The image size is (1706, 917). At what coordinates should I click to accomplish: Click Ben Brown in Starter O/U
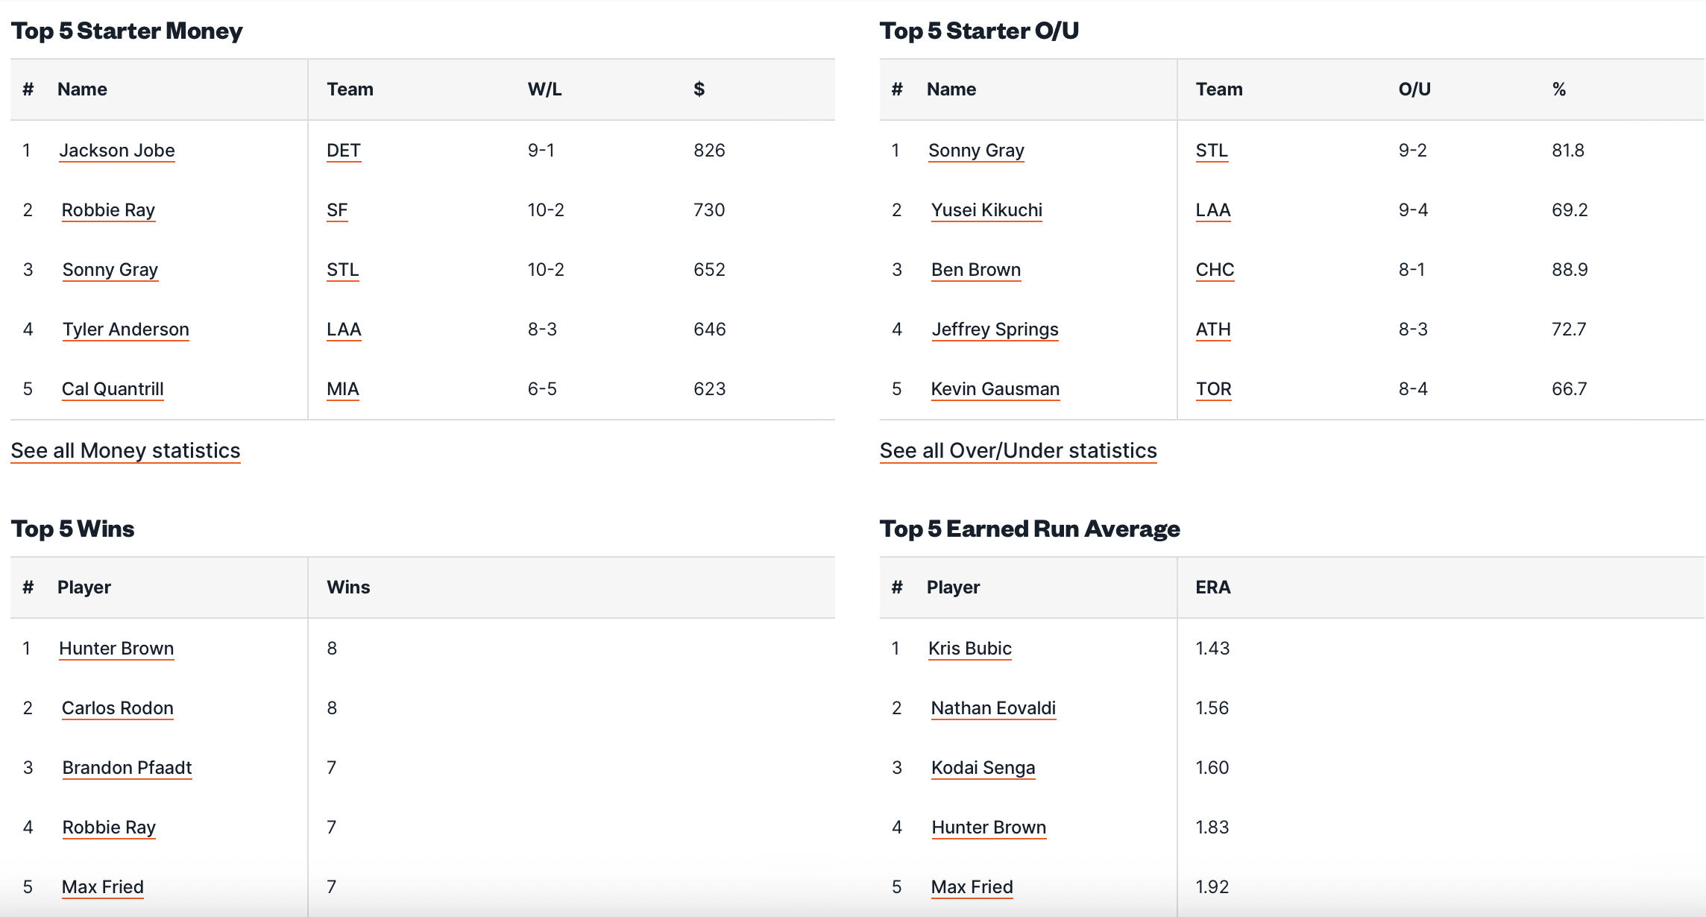click(976, 270)
